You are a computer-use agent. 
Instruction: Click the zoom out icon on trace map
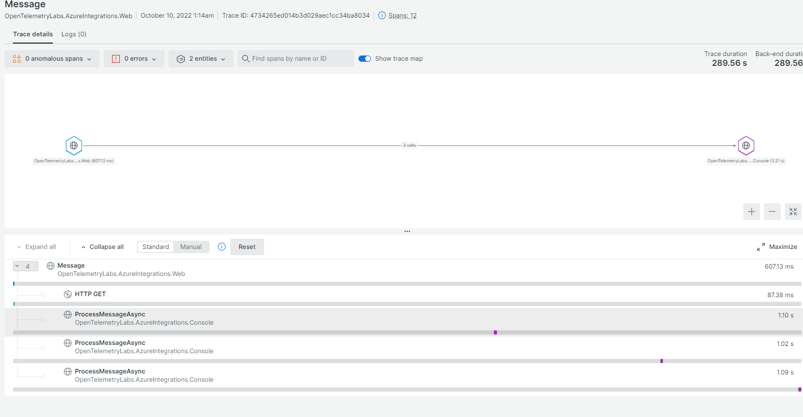point(772,212)
